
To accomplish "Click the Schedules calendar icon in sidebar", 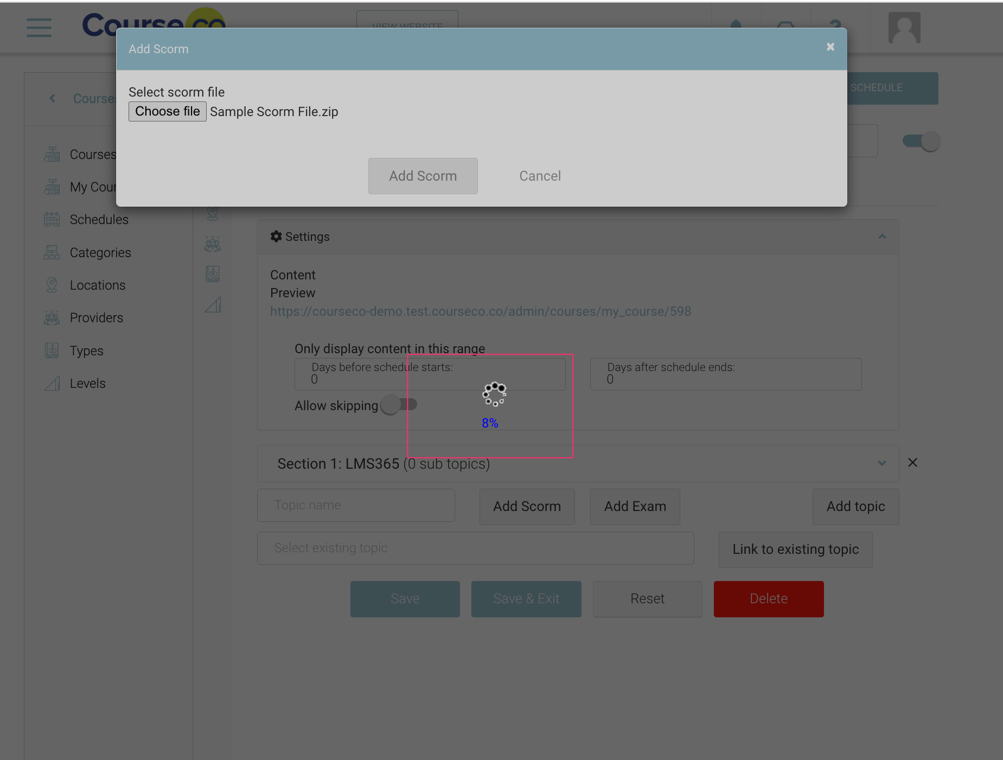I will tap(52, 220).
